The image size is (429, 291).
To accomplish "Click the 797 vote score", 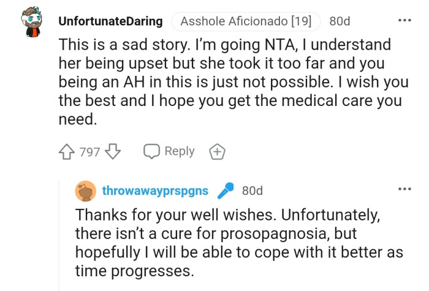I will 89,152.
